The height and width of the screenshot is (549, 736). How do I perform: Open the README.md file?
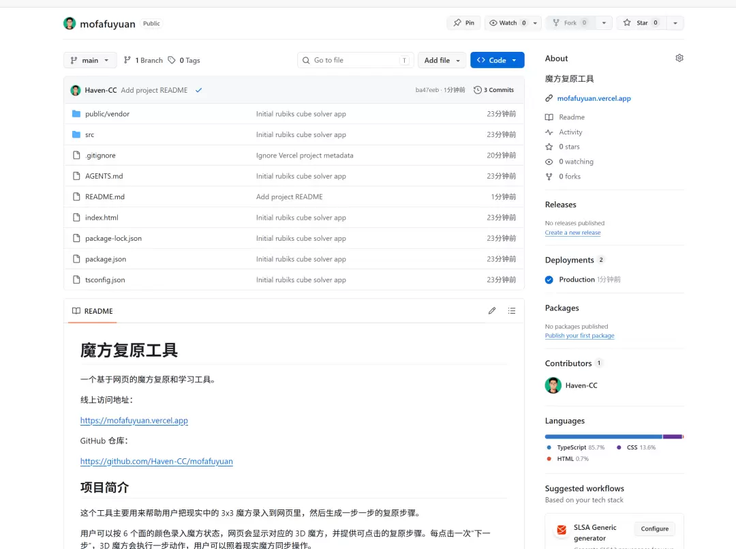pos(105,197)
